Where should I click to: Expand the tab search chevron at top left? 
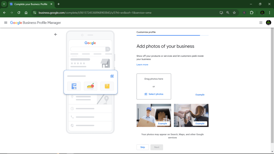coord(3,4)
